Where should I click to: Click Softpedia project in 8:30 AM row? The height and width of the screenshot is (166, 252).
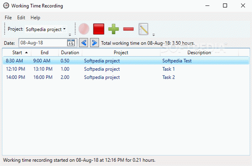[102, 61]
